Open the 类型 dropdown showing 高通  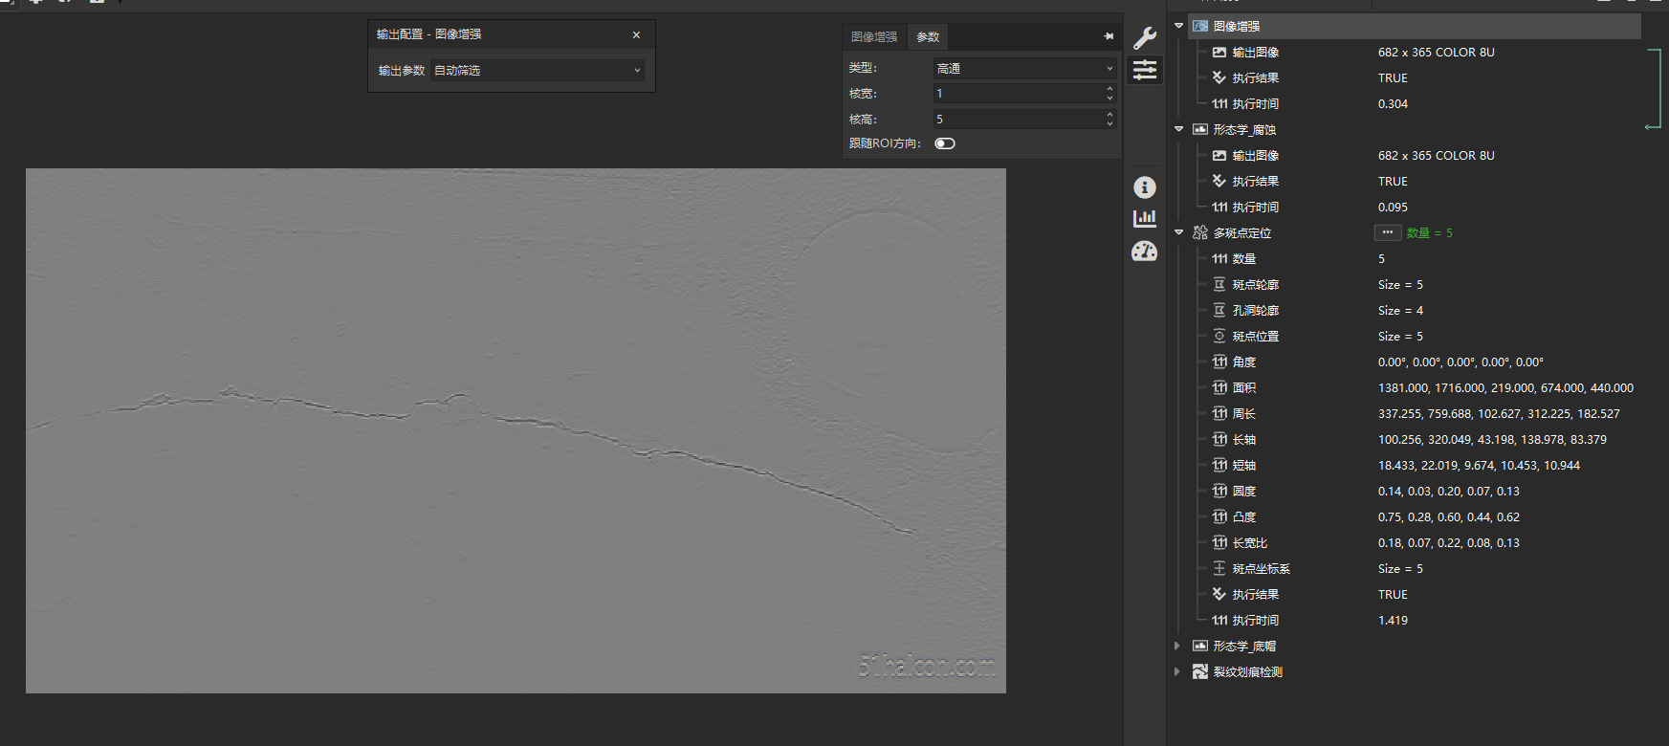tap(1024, 68)
